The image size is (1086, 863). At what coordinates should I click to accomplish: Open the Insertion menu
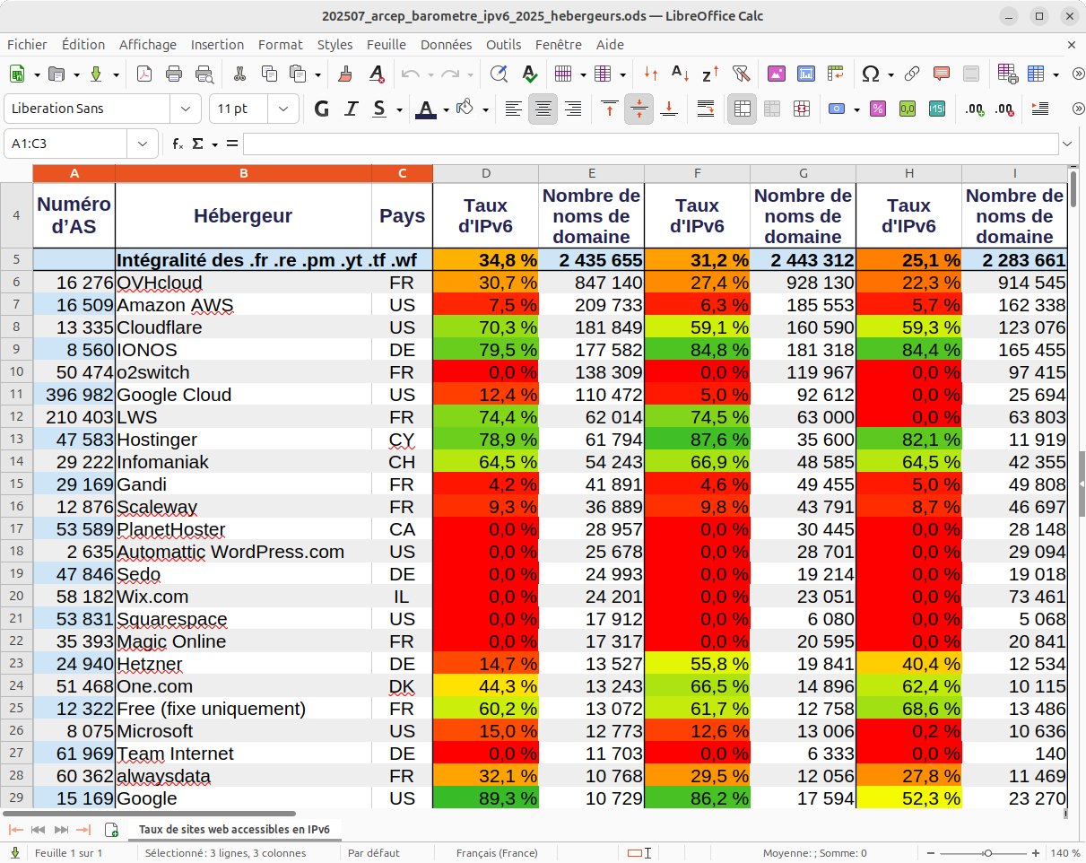(x=217, y=45)
